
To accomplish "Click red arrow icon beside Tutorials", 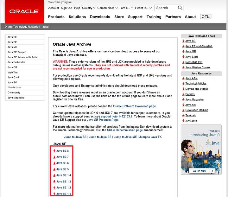I will (x=183, y=115).
